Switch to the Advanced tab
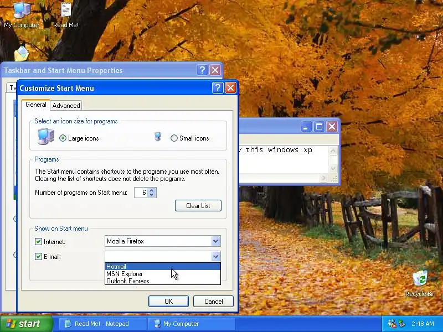The image size is (443, 332). (x=66, y=106)
